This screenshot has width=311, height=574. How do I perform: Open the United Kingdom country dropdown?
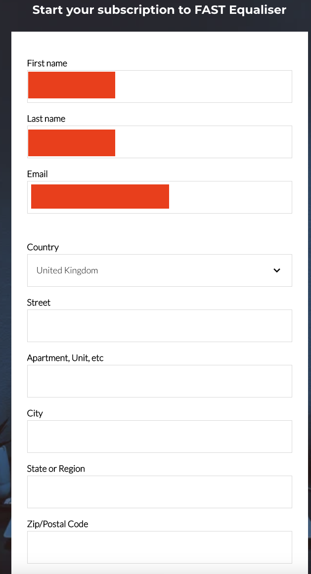(x=160, y=270)
